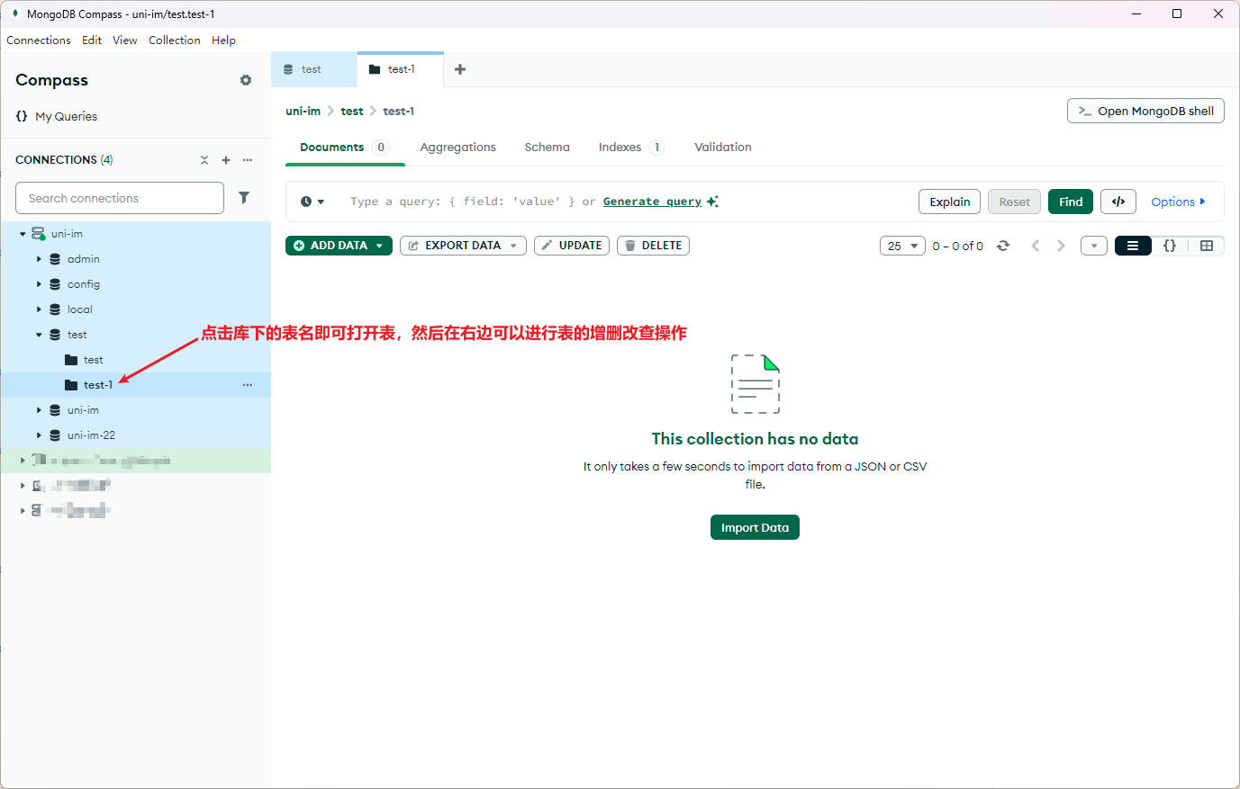Switch to the test-1 collection tab
This screenshot has height=789, width=1240.
click(401, 69)
